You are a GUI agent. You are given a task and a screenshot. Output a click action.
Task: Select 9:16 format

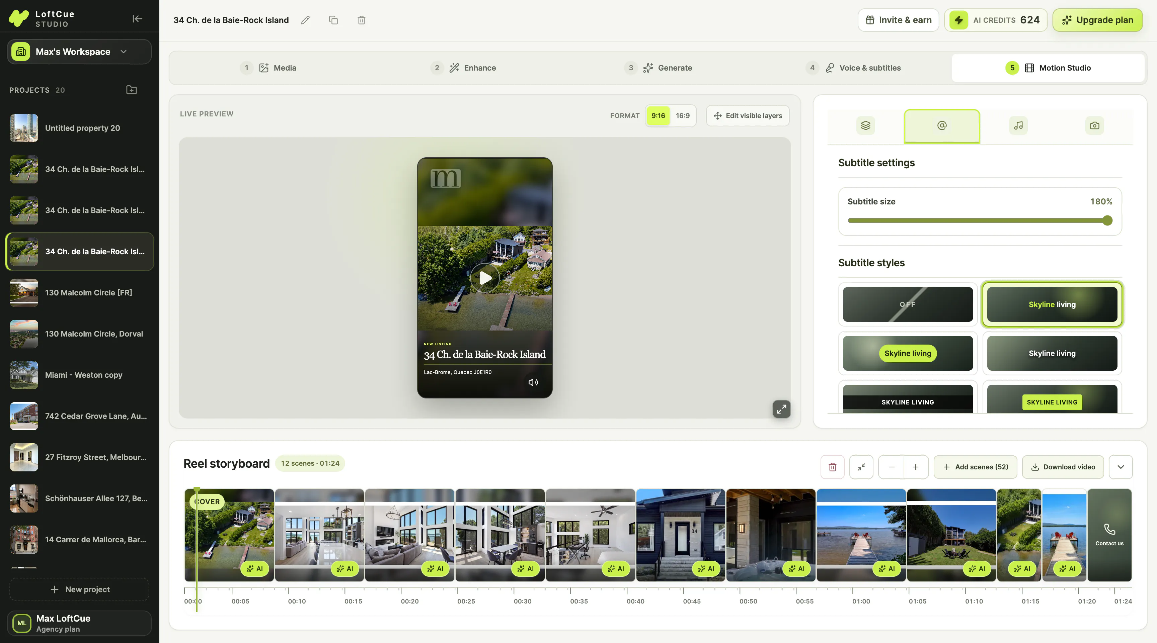(658, 116)
